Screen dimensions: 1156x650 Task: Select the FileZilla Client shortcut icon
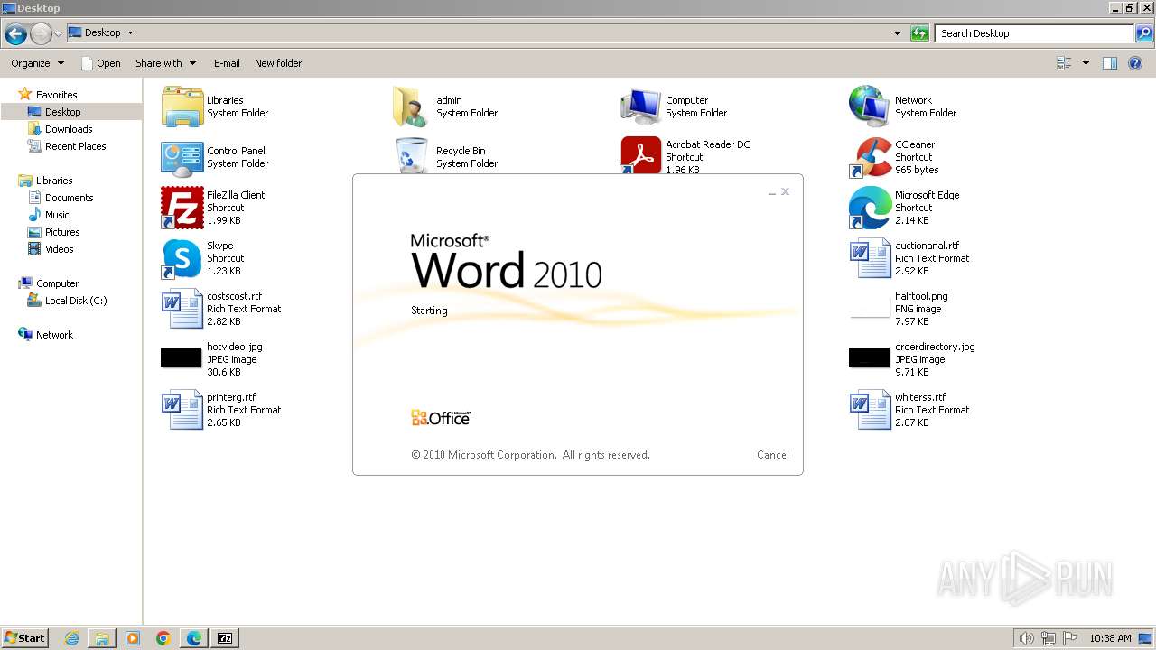[x=182, y=208]
